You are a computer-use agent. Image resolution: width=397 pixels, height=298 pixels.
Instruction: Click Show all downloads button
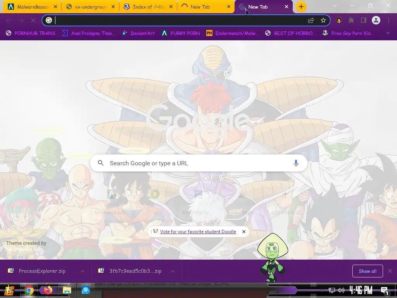coord(368,271)
